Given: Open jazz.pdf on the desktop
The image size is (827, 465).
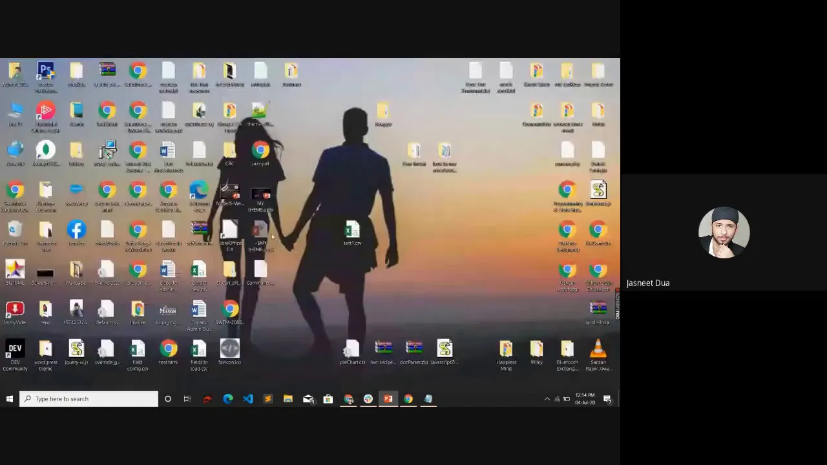Looking at the screenshot, I should coord(260,155).
